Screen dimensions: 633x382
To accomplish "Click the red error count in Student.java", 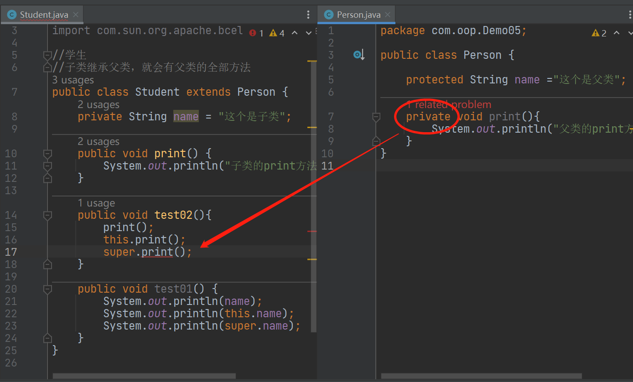I will pyautogui.click(x=256, y=33).
